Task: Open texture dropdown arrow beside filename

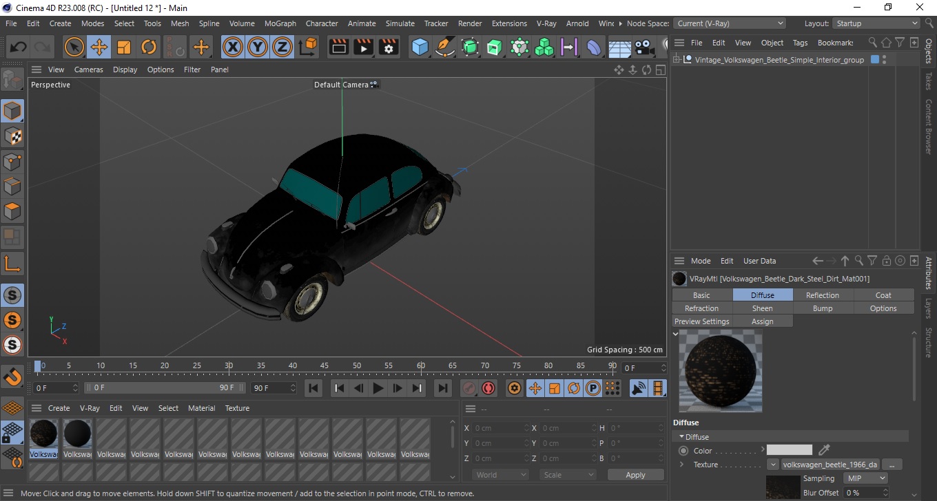Action: [773, 465]
